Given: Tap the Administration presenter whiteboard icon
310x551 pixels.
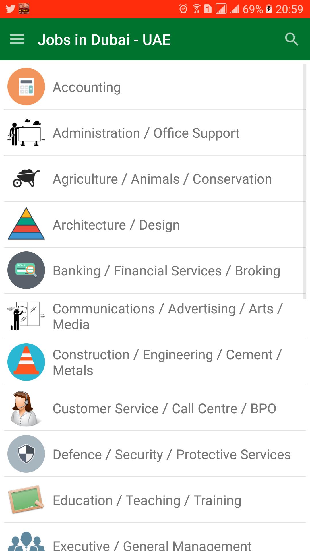Looking at the screenshot, I should pyautogui.click(x=26, y=133).
